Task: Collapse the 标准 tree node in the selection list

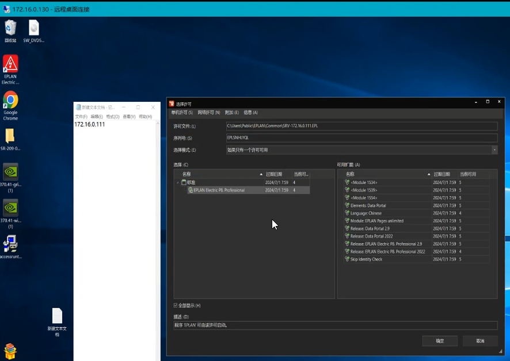Action: click(x=178, y=182)
